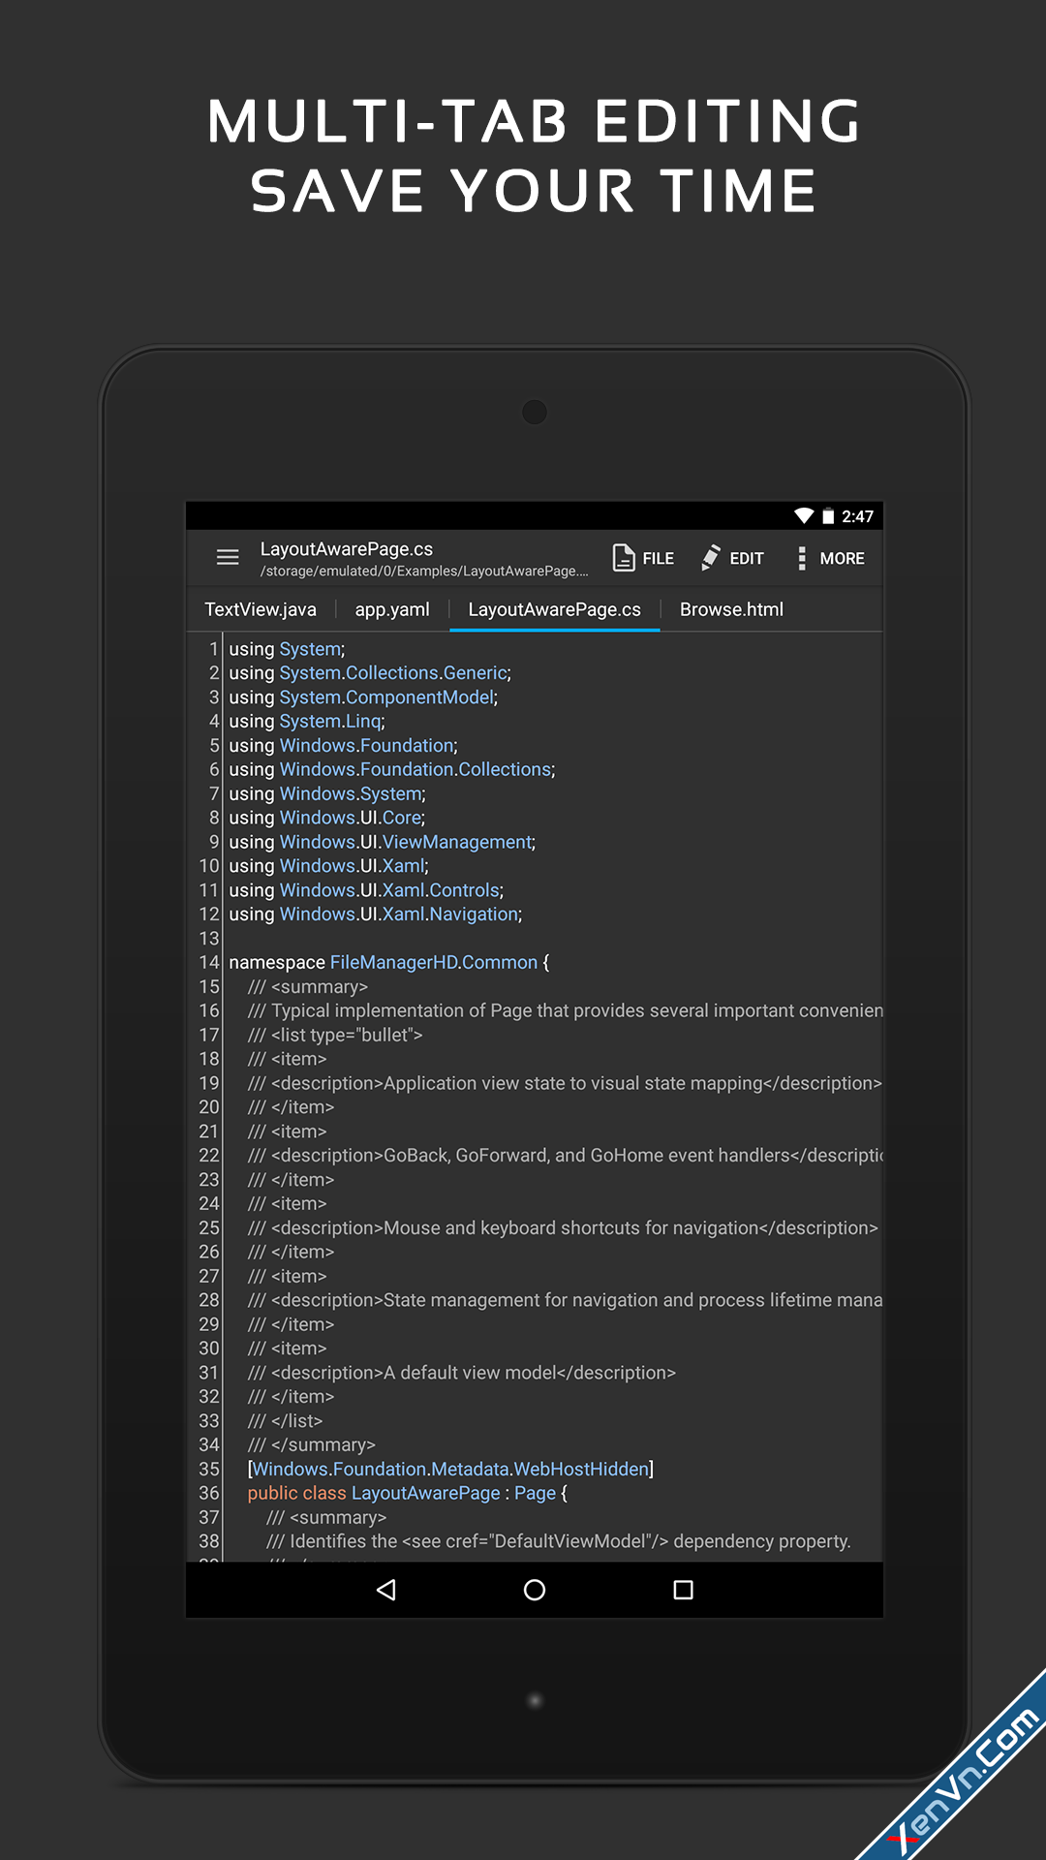Click 'using System.Linq;' line
The image size is (1046, 1860).
click(307, 722)
